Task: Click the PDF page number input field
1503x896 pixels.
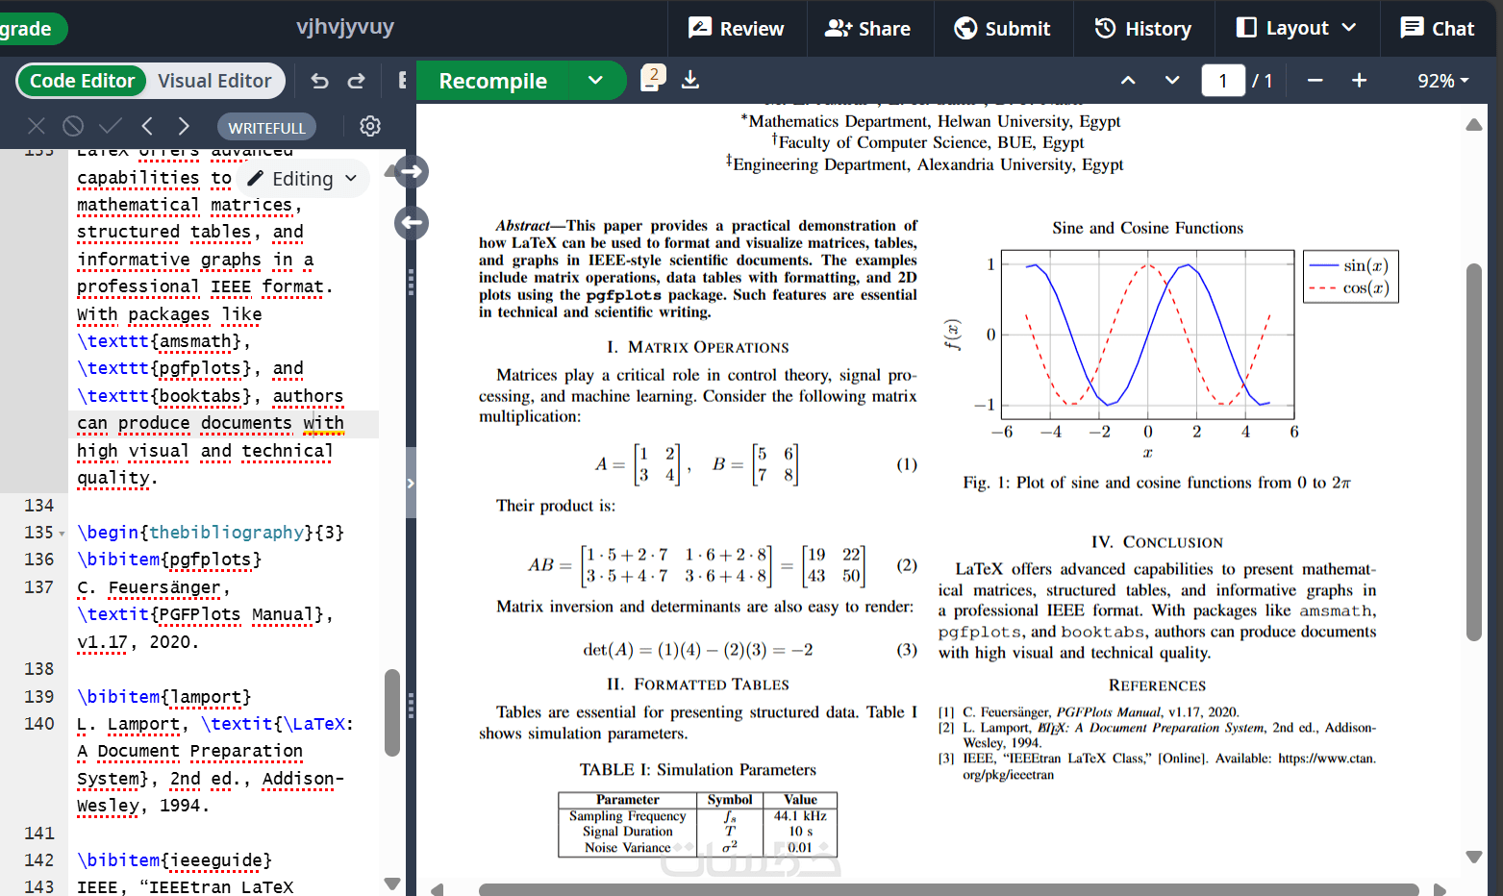Action: pos(1223,81)
